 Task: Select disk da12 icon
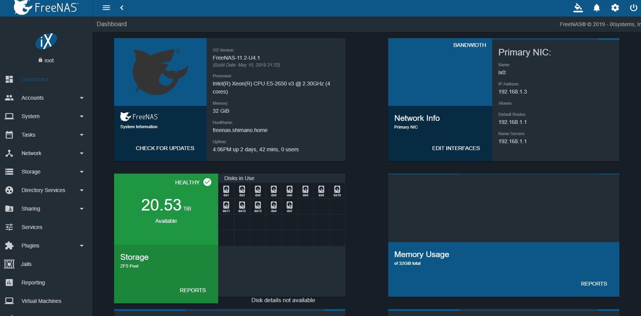point(242,206)
